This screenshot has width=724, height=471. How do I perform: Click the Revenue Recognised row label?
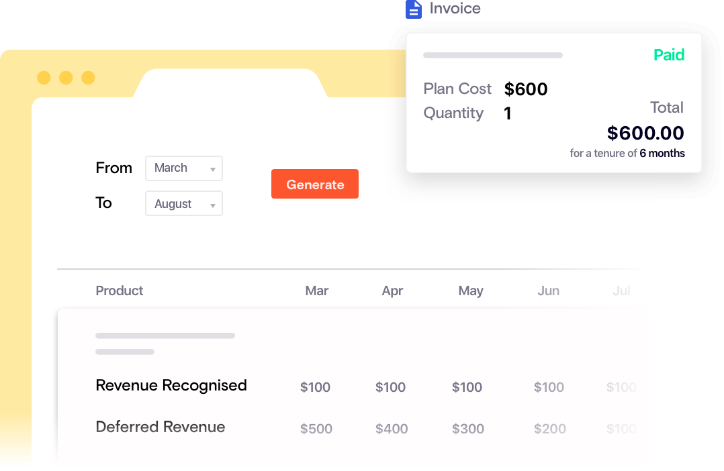[x=171, y=386]
